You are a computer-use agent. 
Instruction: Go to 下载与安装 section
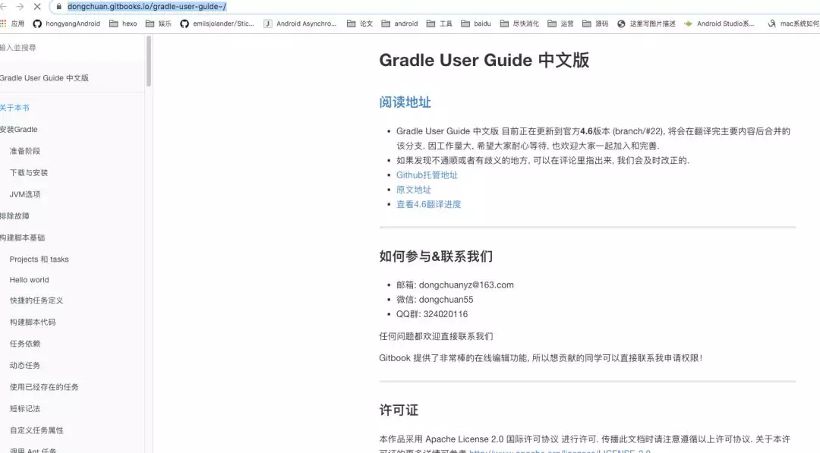tap(29, 172)
